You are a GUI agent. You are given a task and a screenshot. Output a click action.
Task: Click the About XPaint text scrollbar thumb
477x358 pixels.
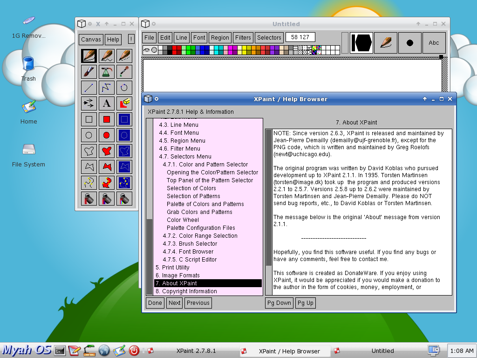[269, 197]
